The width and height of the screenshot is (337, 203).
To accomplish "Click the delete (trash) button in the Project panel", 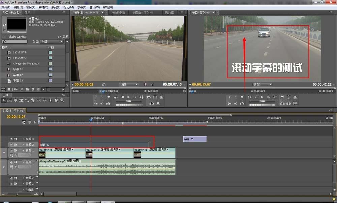I will [38, 89].
